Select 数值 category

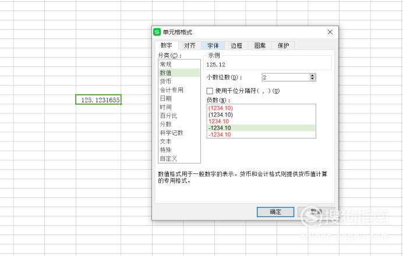[179, 73]
